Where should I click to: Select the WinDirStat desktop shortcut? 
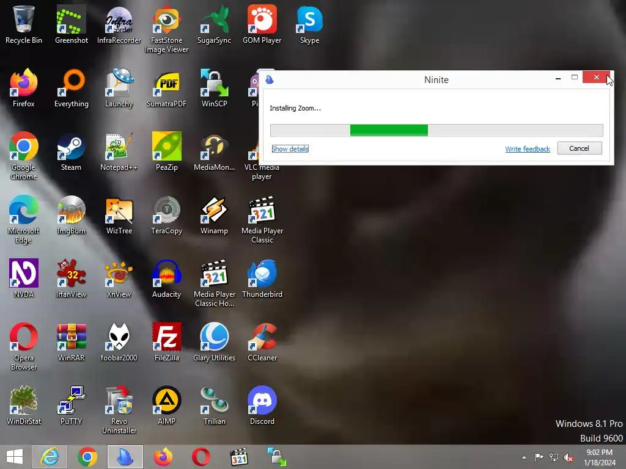(24, 405)
